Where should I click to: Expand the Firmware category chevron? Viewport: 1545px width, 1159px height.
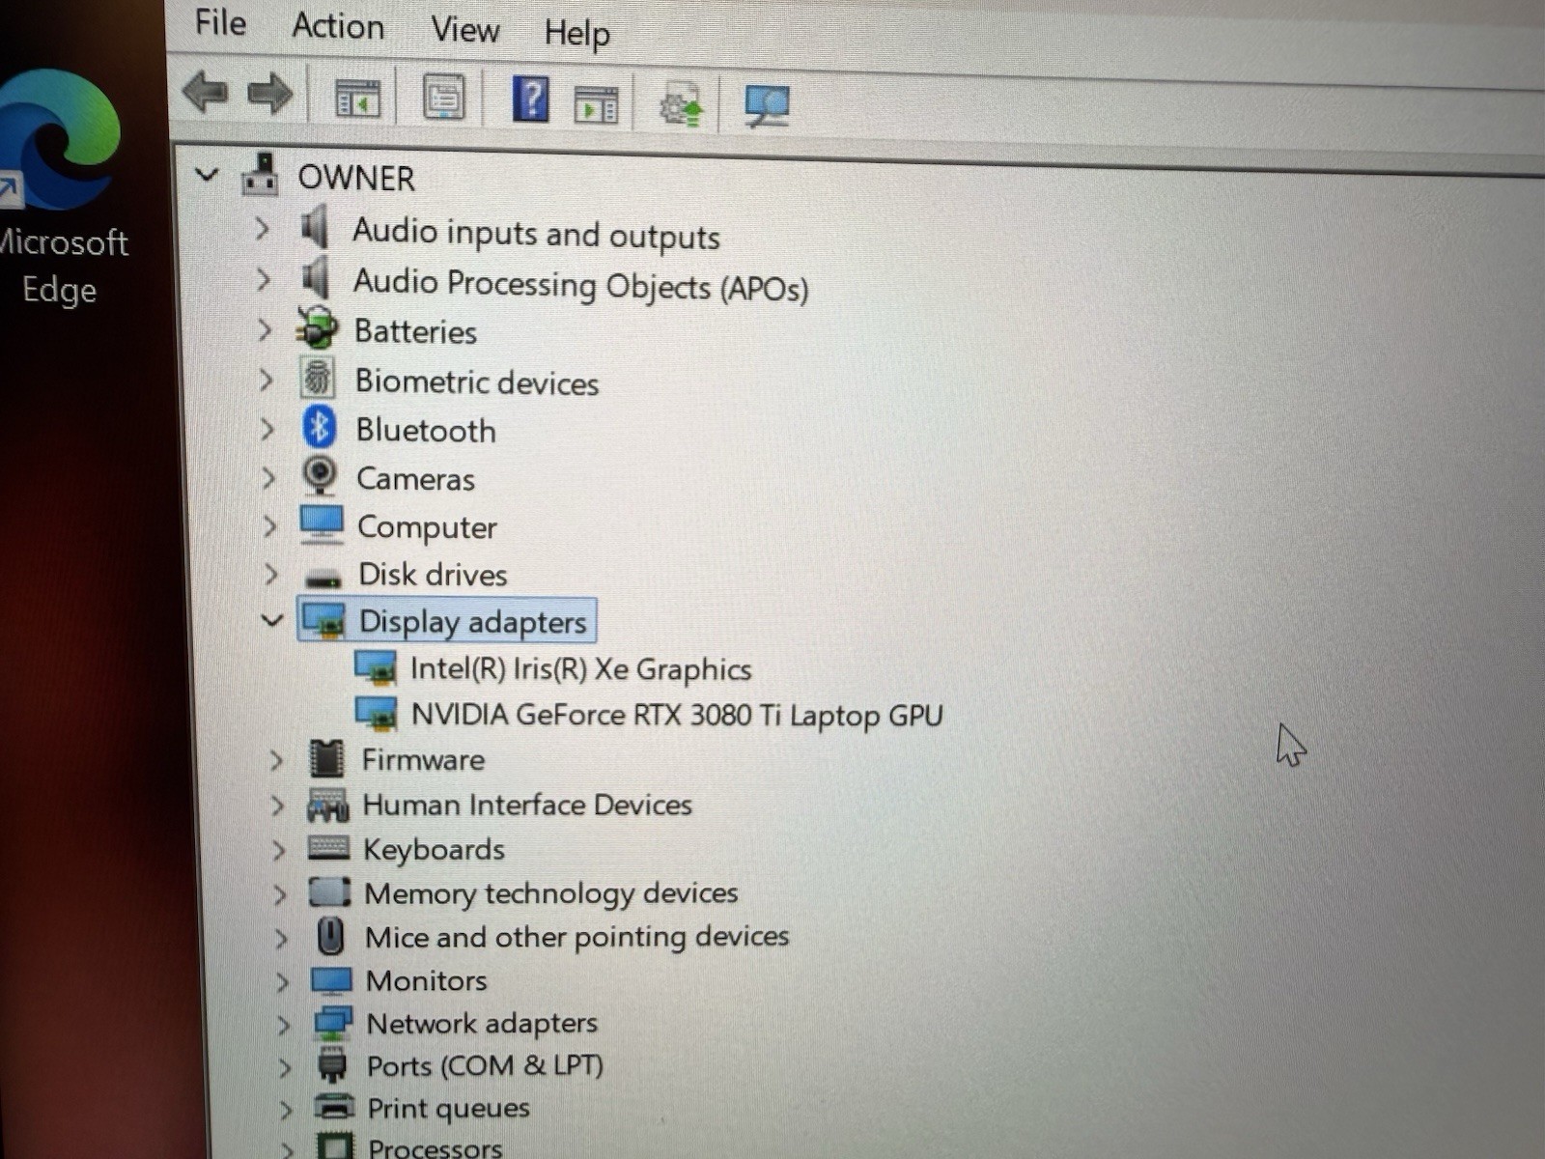[x=276, y=760]
